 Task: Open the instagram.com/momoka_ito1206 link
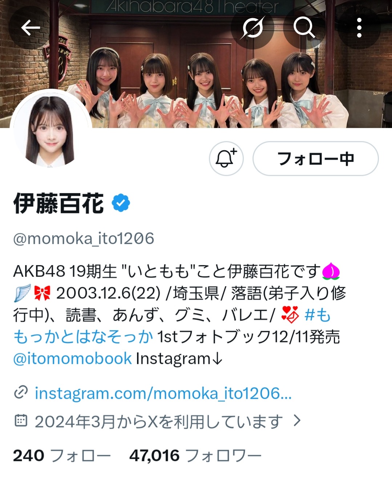click(x=163, y=393)
